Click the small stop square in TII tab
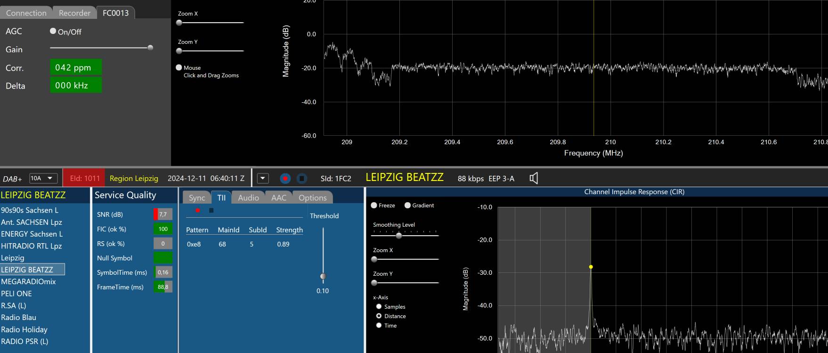828x353 pixels. click(x=211, y=210)
